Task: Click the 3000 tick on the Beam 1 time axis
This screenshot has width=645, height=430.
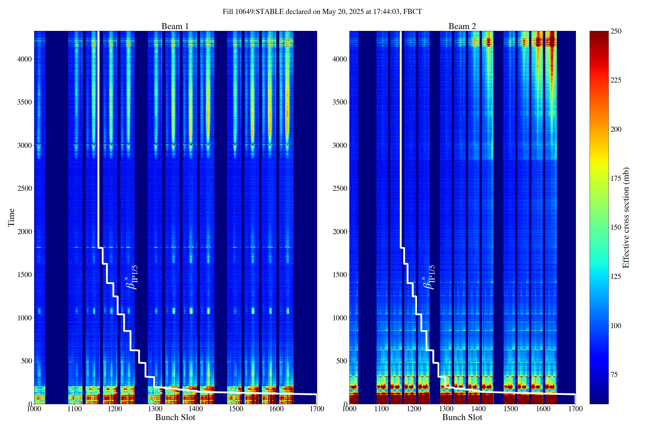Action: [25, 145]
